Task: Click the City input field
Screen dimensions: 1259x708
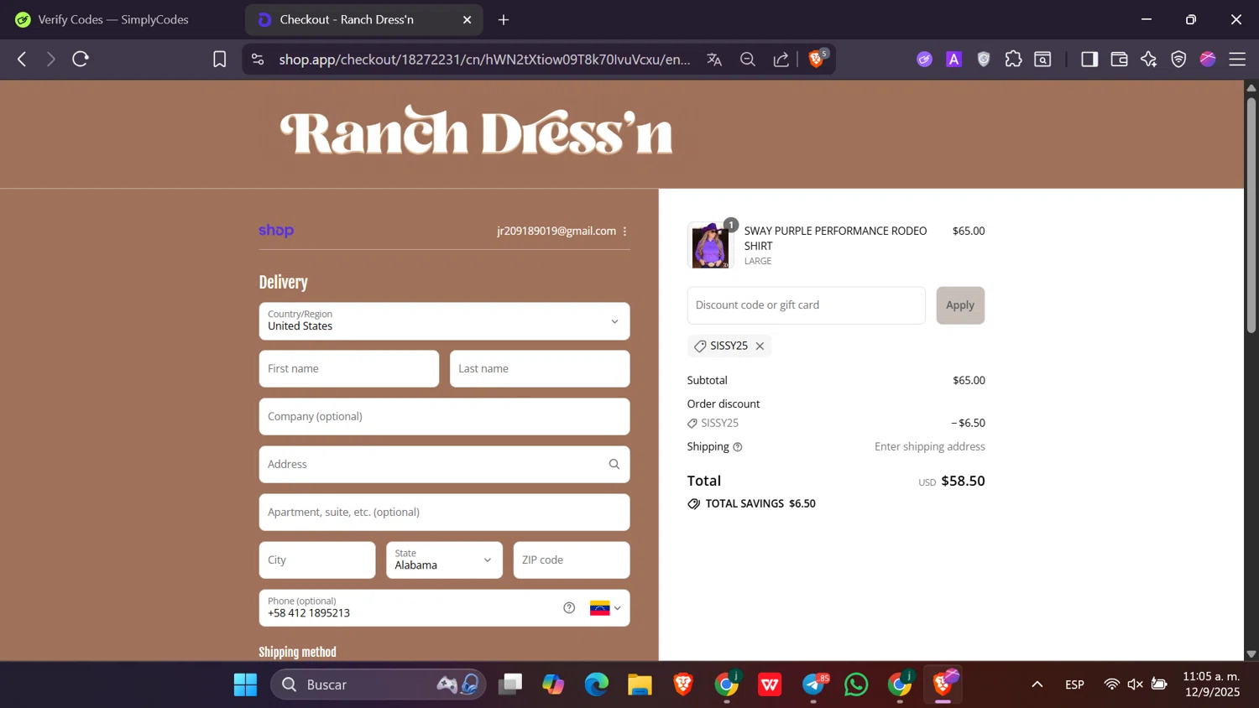Action: [x=317, y=560]
